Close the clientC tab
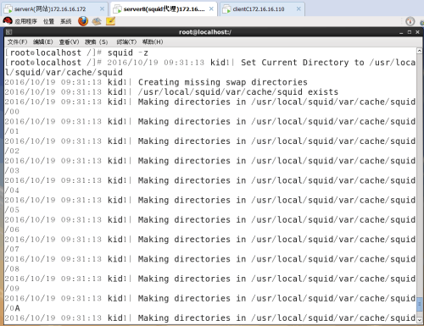This screenshot has width=424, height=326. click(x=298, y=9)
